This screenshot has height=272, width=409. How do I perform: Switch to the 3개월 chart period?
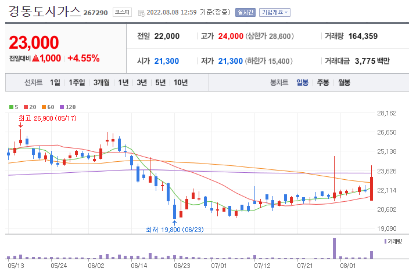[x=102, y=82]
